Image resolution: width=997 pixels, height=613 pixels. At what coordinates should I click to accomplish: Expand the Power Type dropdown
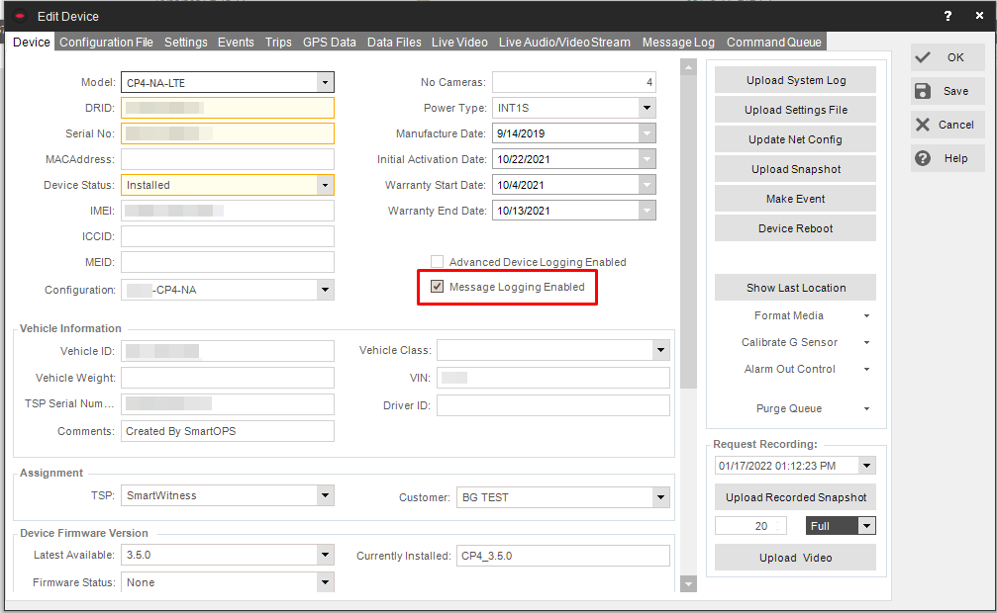[x=647, y=108]
